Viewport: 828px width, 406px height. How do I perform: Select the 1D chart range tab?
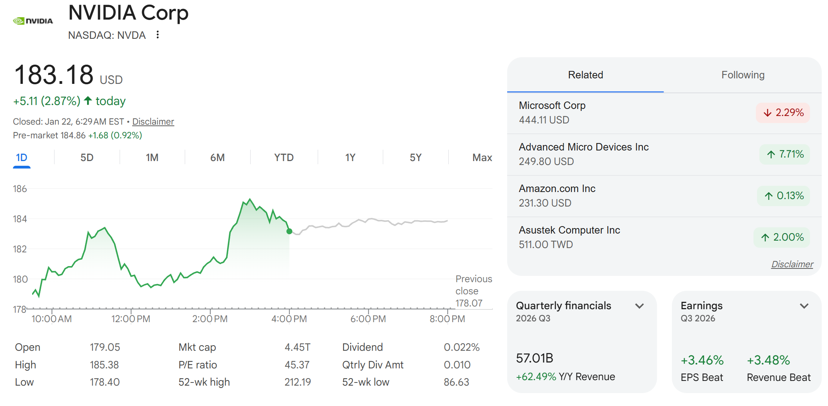pyautogui.click(x=22, y=157)
